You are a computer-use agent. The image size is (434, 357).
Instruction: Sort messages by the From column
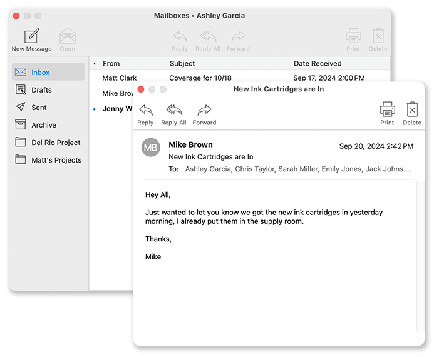(133, 64)
